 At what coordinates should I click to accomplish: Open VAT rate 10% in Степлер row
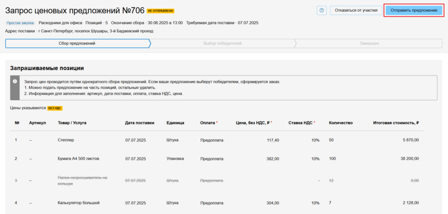point(315,140)
